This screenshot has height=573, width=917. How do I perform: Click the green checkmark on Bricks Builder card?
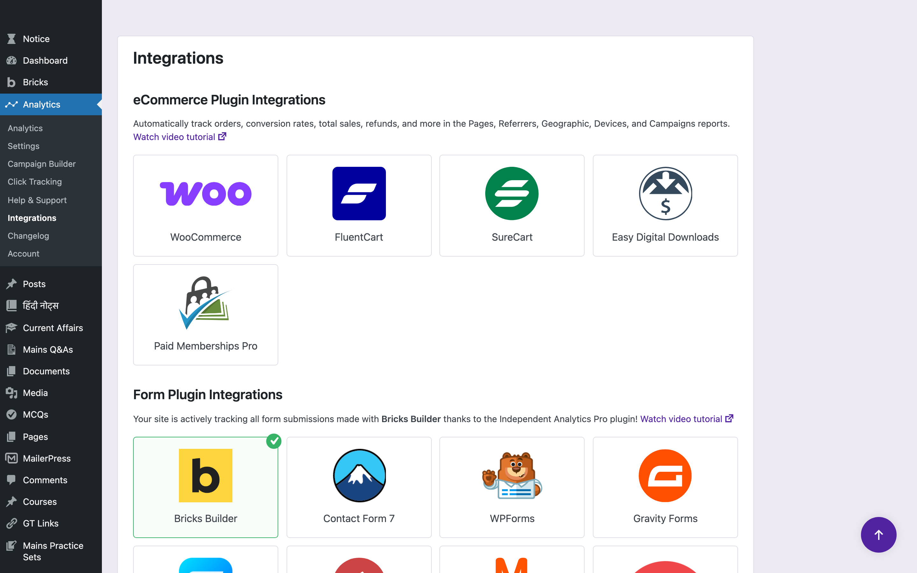click(x=274, y=441)
